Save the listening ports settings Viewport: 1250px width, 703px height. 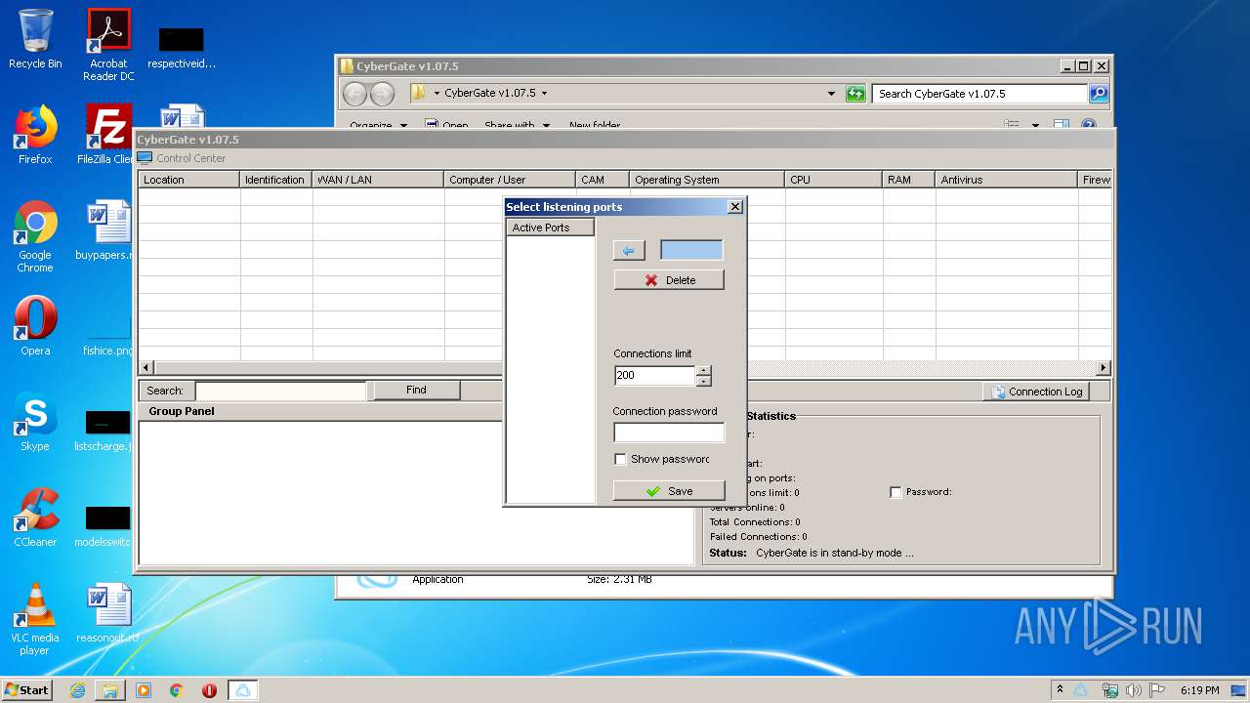coord(669,491)
